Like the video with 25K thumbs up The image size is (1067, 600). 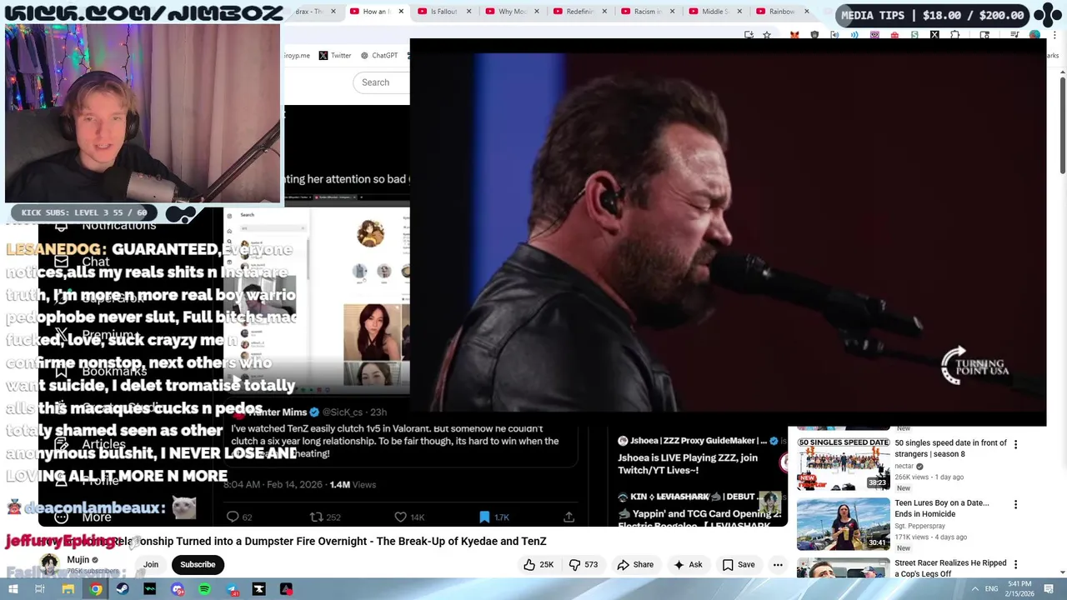[539, 564]
